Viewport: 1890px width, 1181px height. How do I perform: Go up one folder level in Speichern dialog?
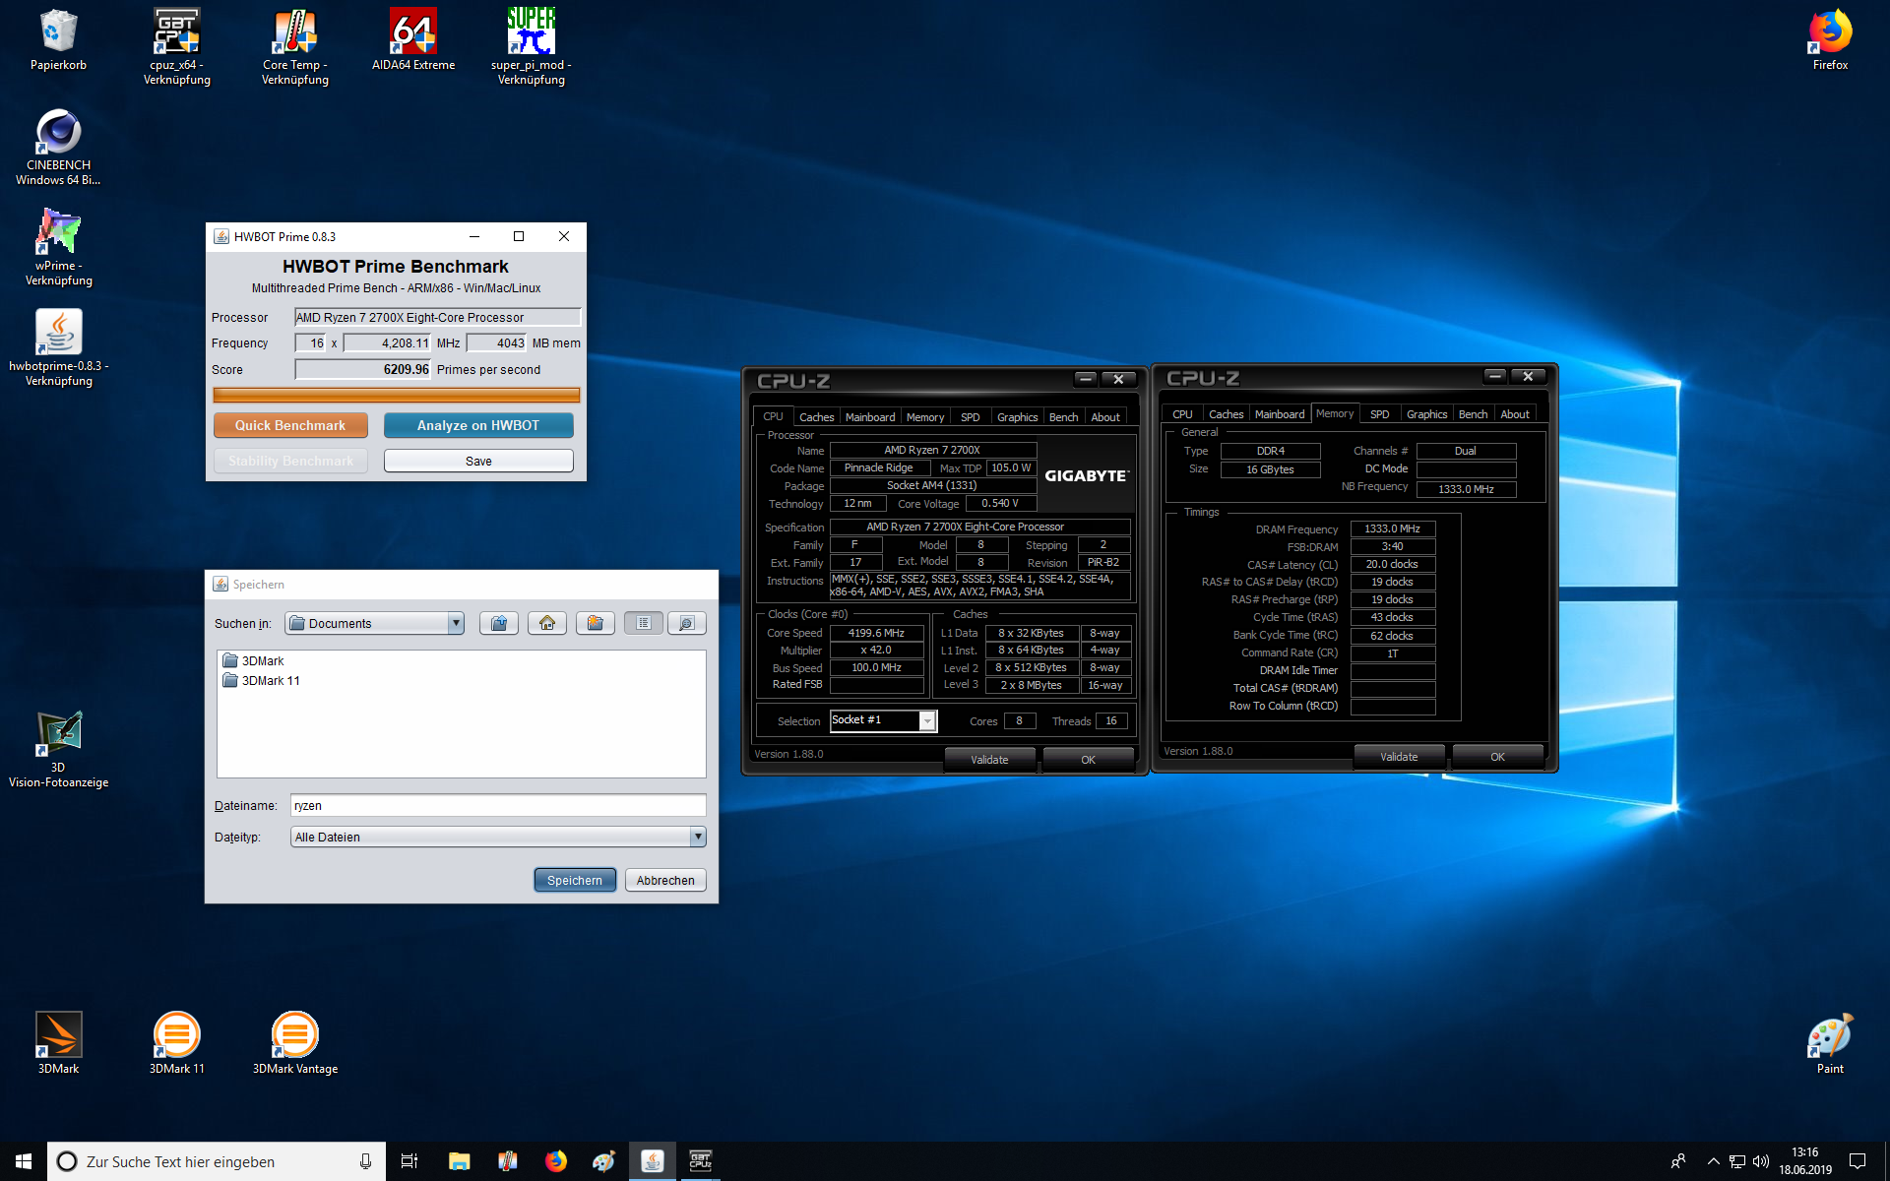point(499,623)
